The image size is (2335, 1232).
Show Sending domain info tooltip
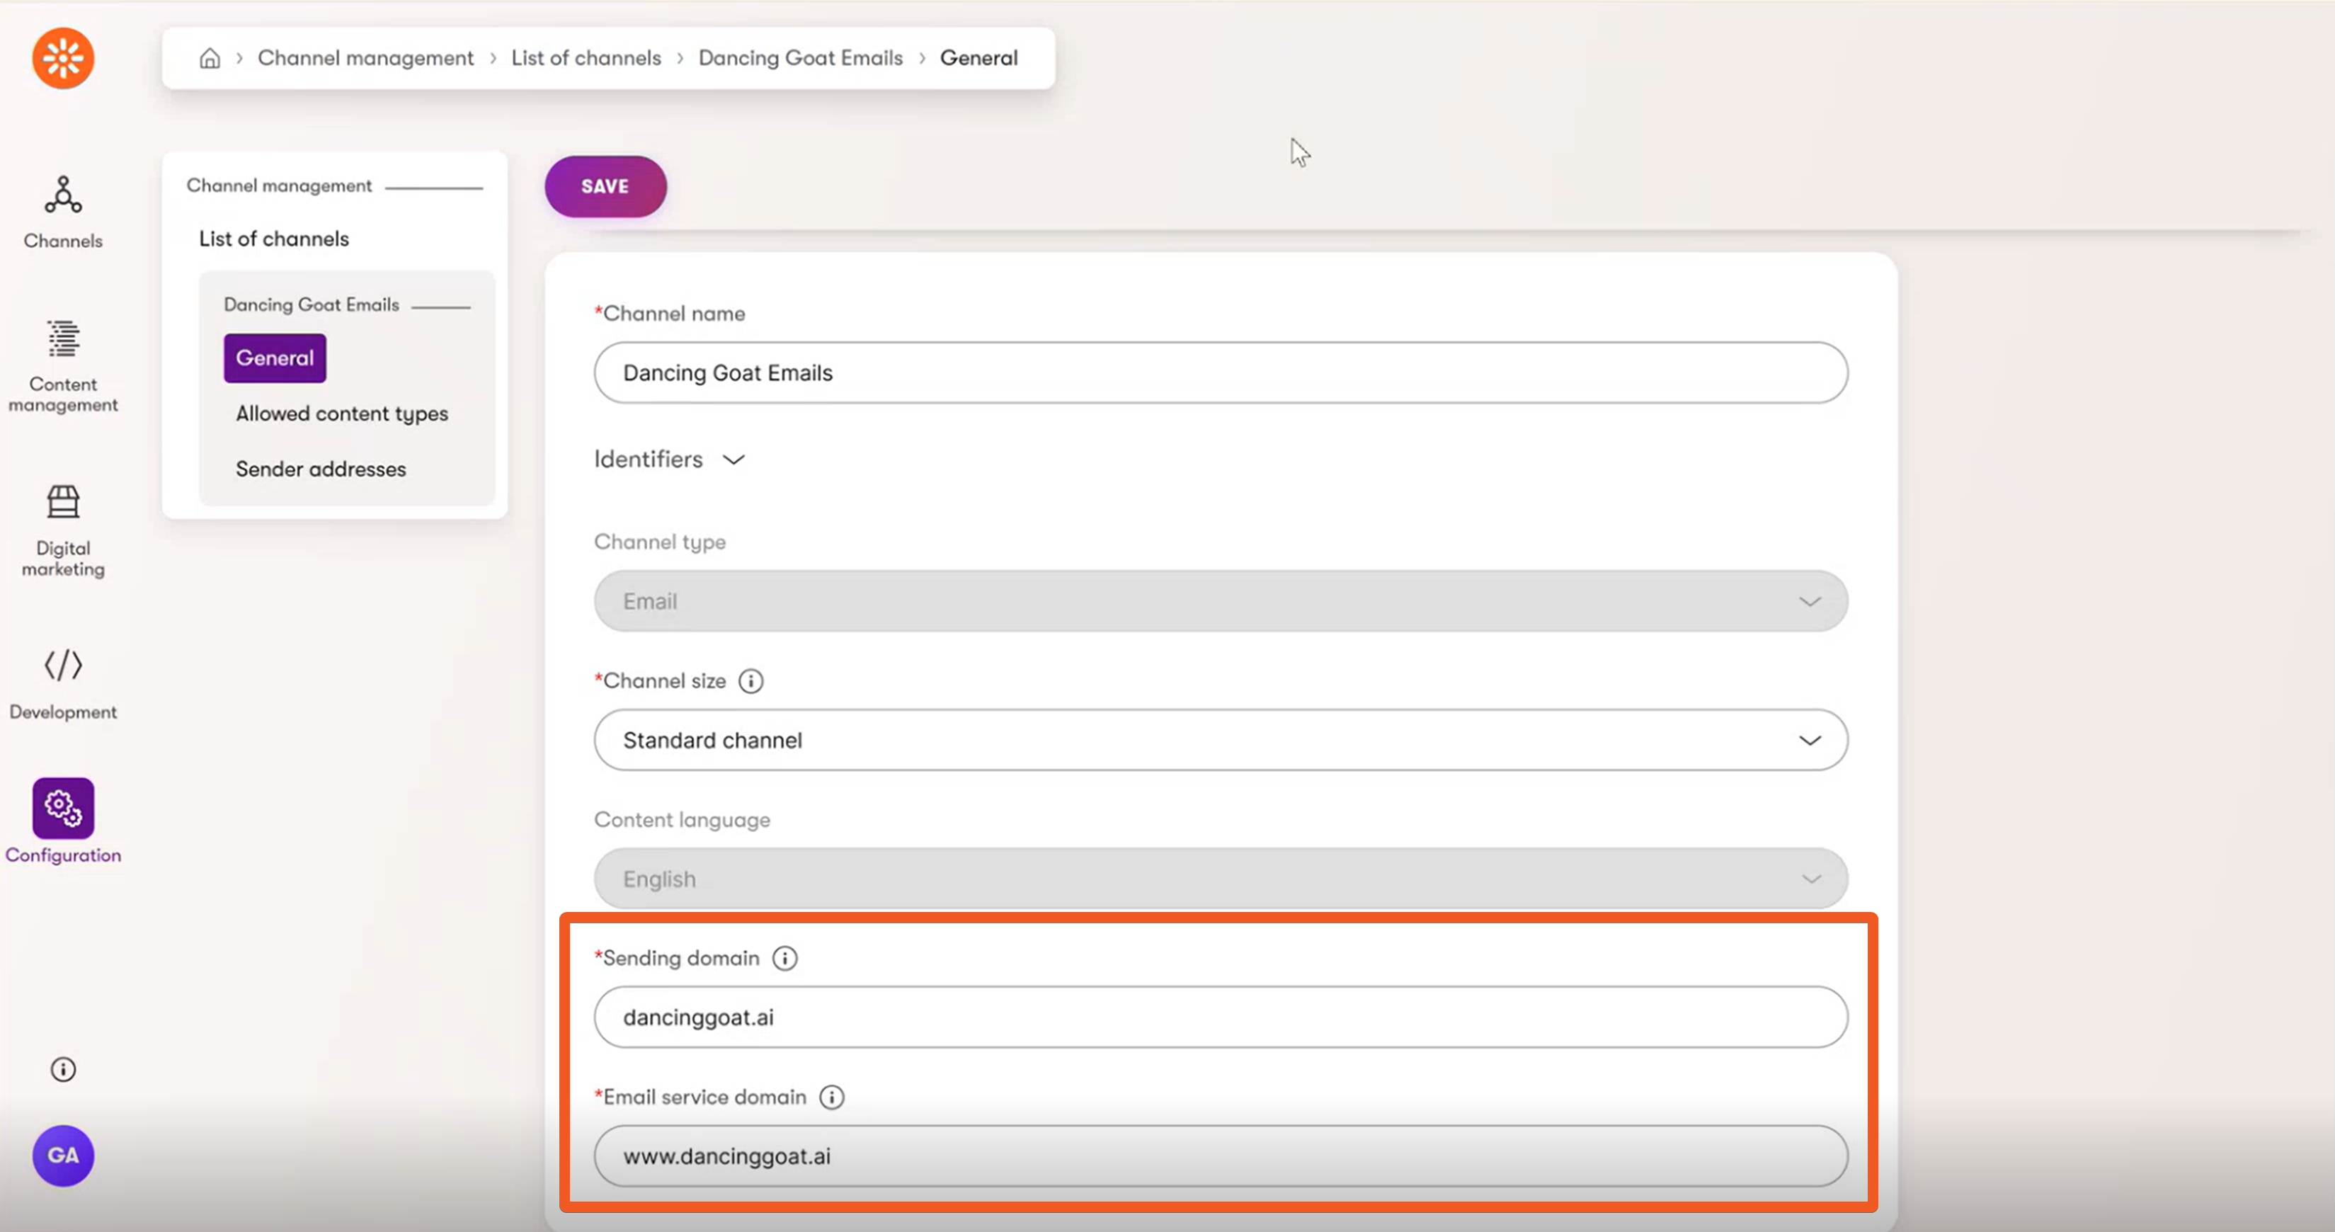click(x=784, y=958)
